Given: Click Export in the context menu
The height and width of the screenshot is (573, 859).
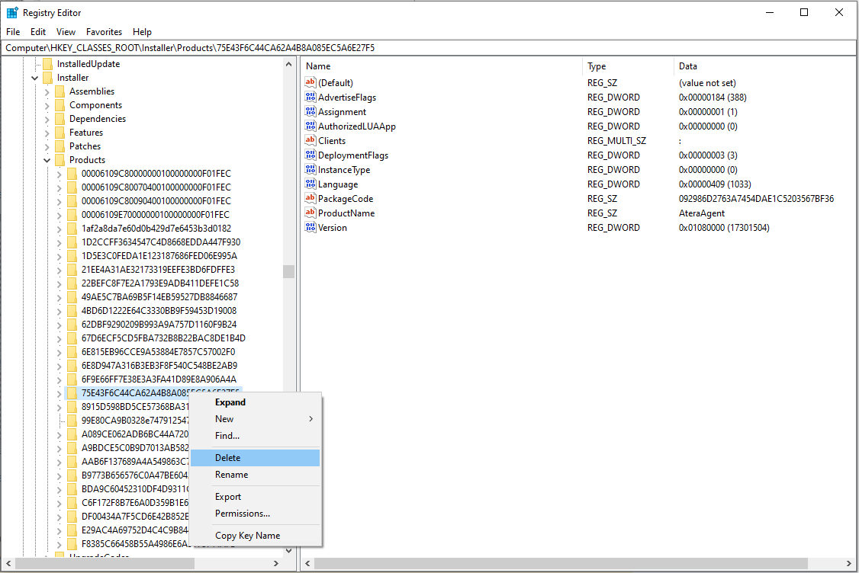Looking at the screenshot, I should tap(227, 496).
